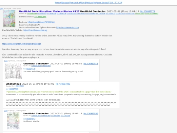This screenshot has width=177, height=133.
Task: Follow >>136997778 reply link in post No.136997813
Action: (x=29, y=69)
